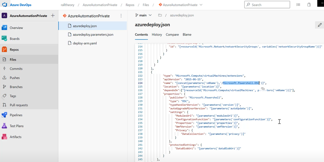Click the folder icon in the file path
This screenshot has height=162, width=324.
pos(160,15)
